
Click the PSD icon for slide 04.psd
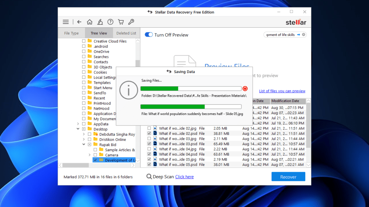155,154
